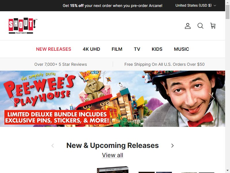Click the Arcane pre-order announcement text
The height and width of the screenshot is (173, 230).
pyautogui.click(x=112, y=5)
